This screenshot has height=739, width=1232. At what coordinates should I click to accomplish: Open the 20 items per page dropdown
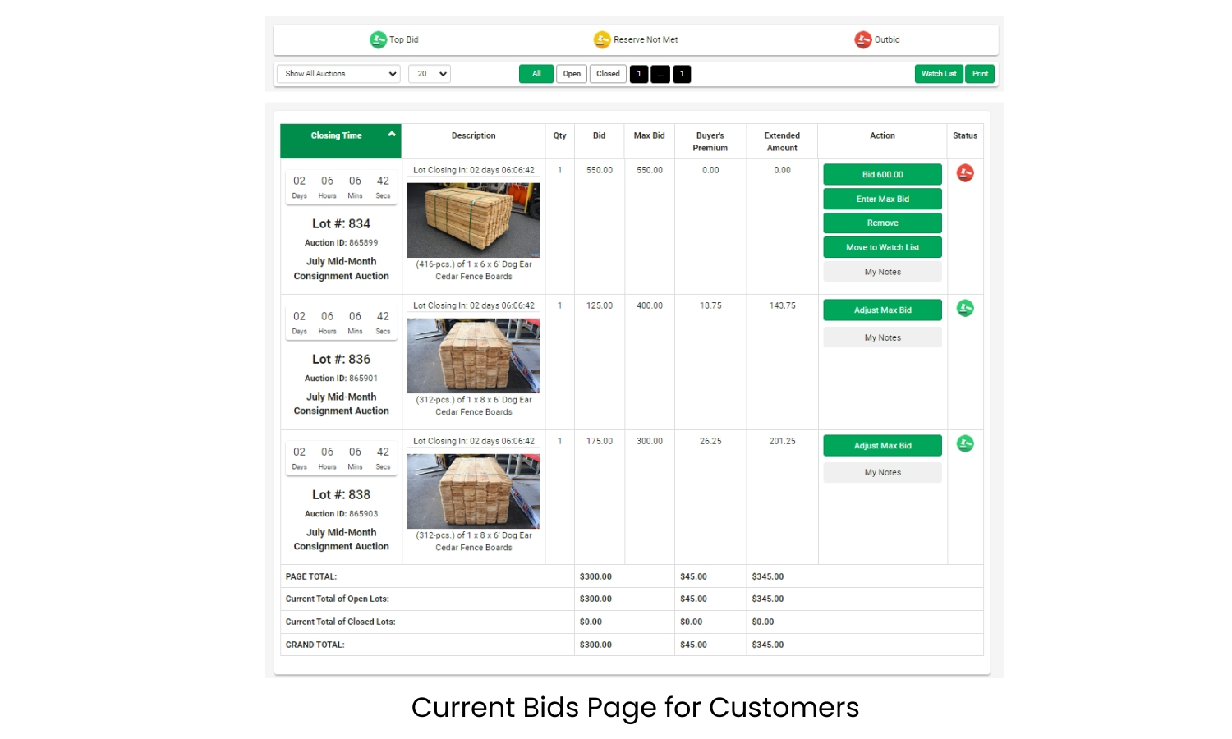(430, 74)
